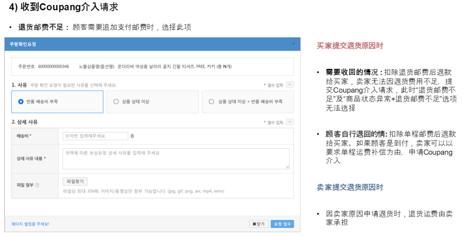Show help icon next to 파일 첨부
Viewport: 463px width, 236px height.
coord(37,185)
